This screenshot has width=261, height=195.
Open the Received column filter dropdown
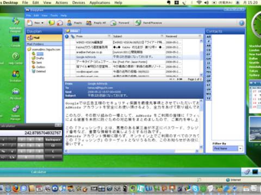point(200,36)
